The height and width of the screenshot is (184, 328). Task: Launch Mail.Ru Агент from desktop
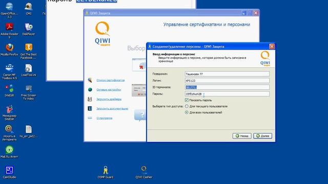tap(9, 150)
